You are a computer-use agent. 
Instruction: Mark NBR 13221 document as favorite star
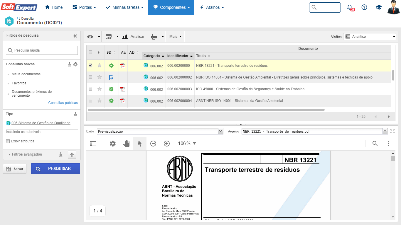[x=100, y=66]
